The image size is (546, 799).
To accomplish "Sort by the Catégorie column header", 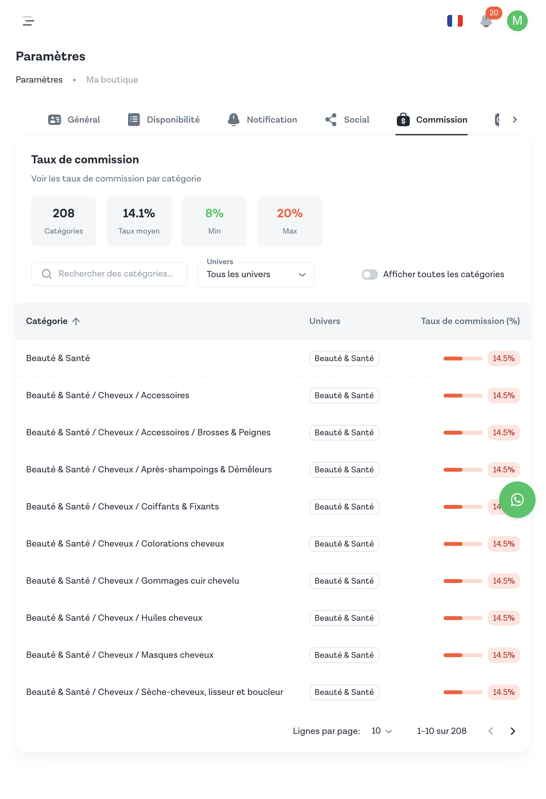I will coord(47,321).
